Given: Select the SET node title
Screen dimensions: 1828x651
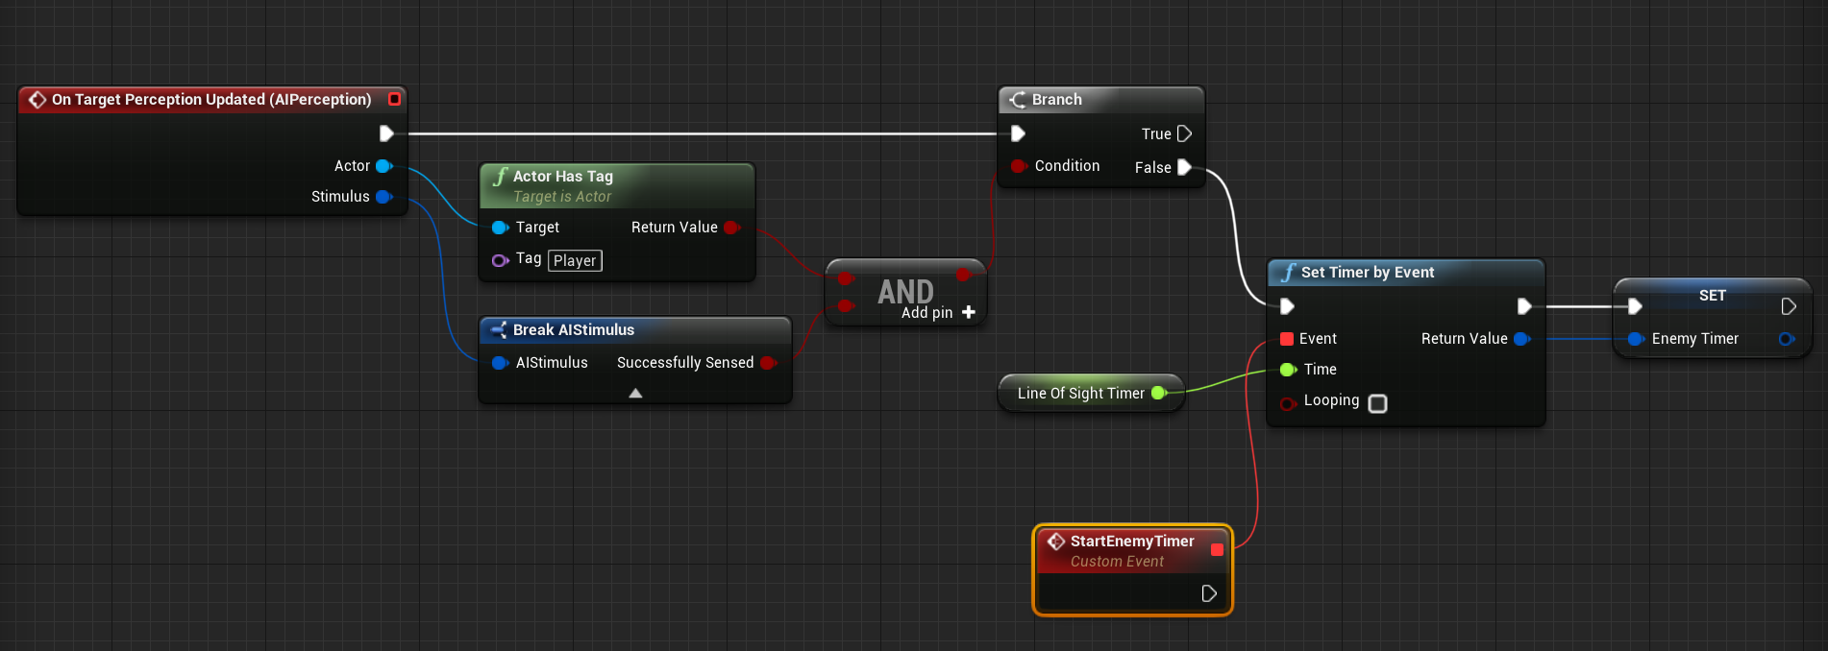Looking at the screenshot, I should (x=1713, y=296).
